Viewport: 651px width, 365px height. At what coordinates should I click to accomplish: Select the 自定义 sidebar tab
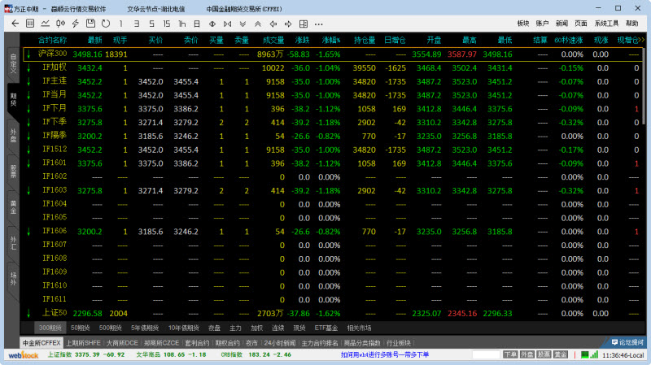tap(13, 63)
